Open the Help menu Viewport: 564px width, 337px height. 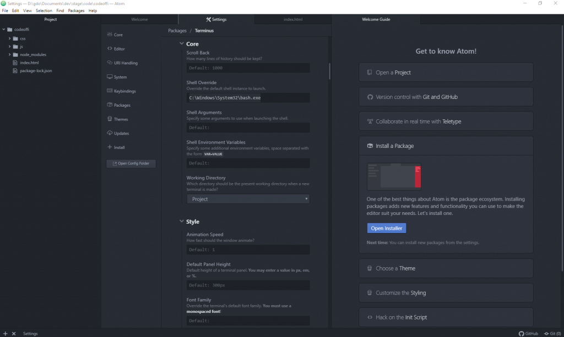[x=93, y=11]
